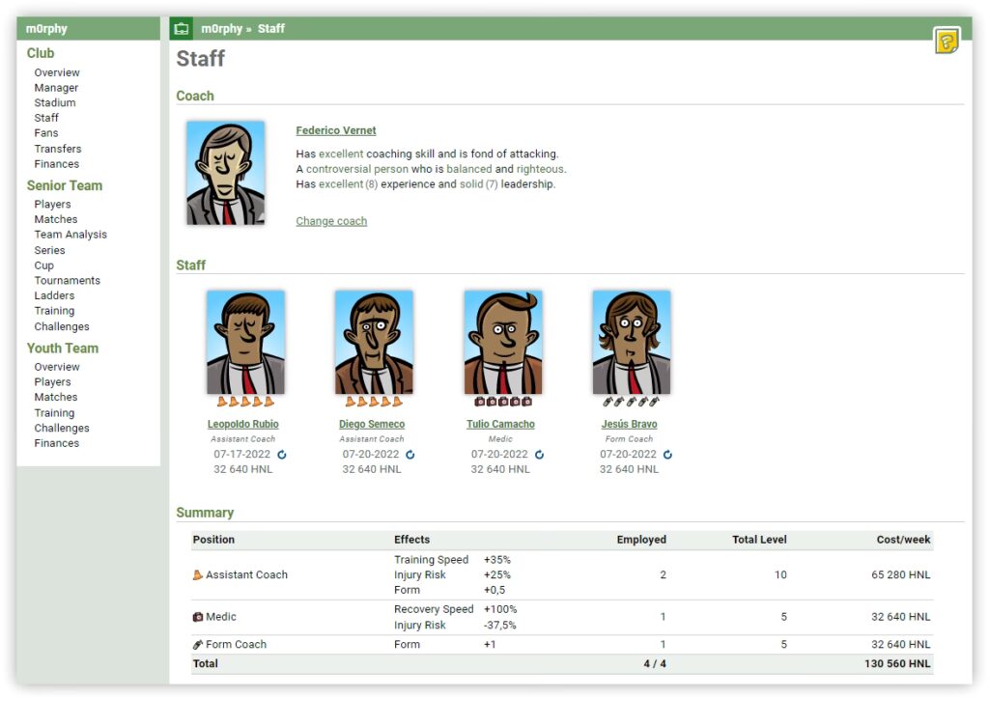Screen dimensions: 989x726
Task: Click m0rphy in the breadcrumb header
Action: [x=220, y=29]
